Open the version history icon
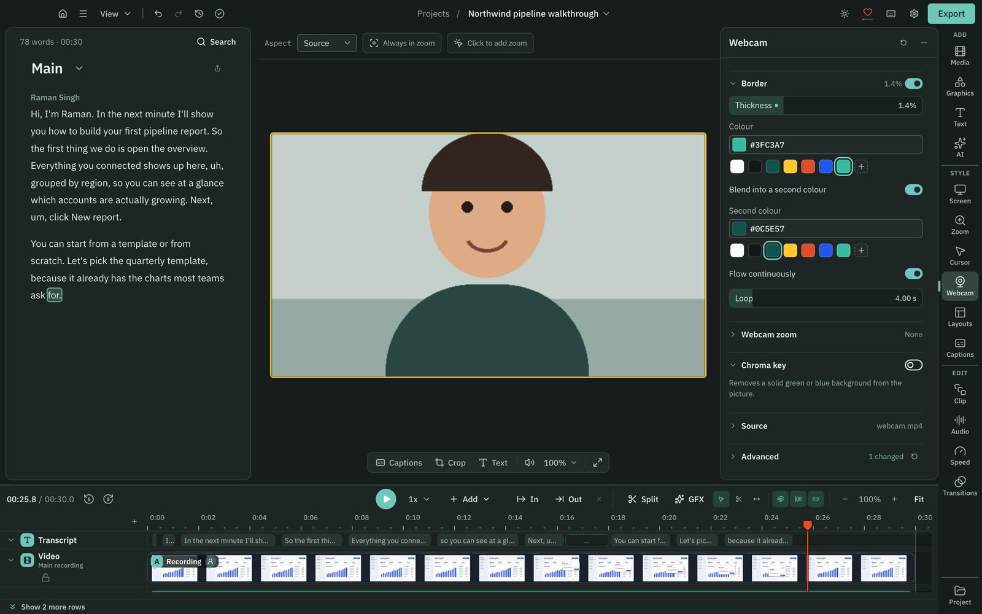Screen dimensions: 982x614 pyautogui.click(x=199, y=14)
